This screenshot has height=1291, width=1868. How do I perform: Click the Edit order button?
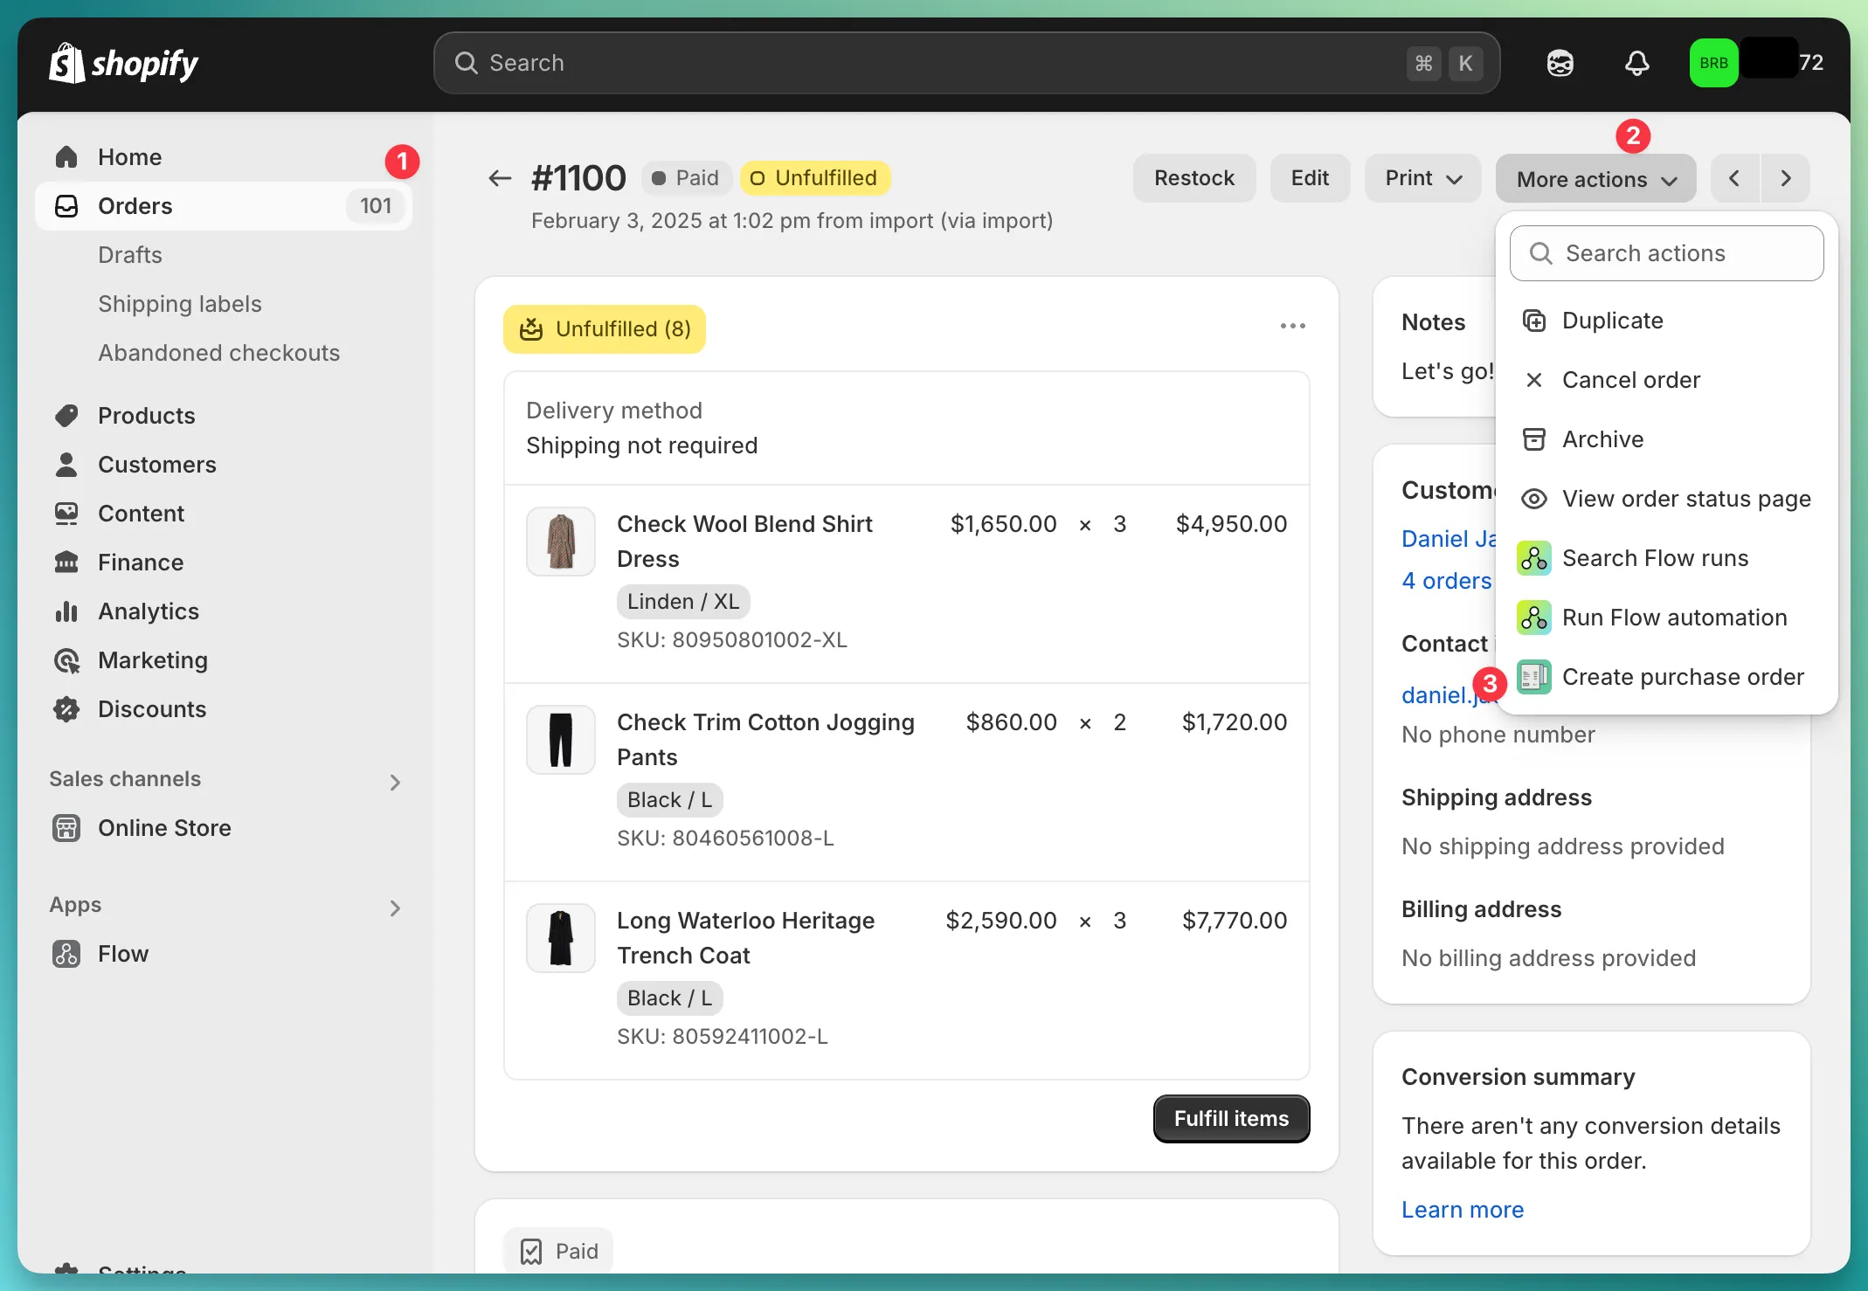click(x=1310, y=178)
